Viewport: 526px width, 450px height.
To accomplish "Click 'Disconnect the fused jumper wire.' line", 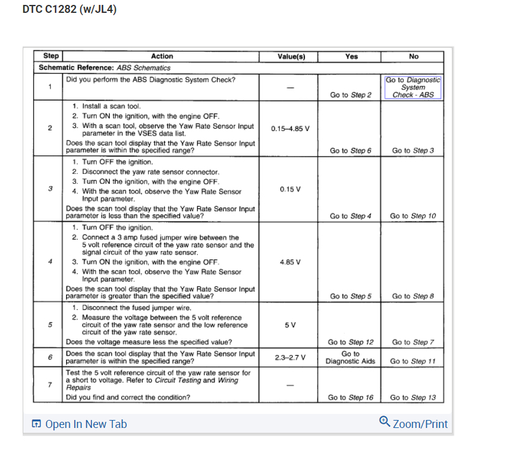I will (137, 307).
